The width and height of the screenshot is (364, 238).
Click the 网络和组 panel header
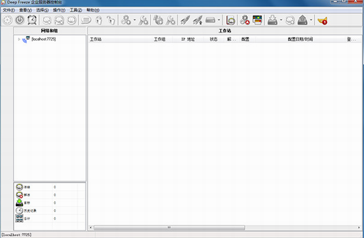(49, 31)
